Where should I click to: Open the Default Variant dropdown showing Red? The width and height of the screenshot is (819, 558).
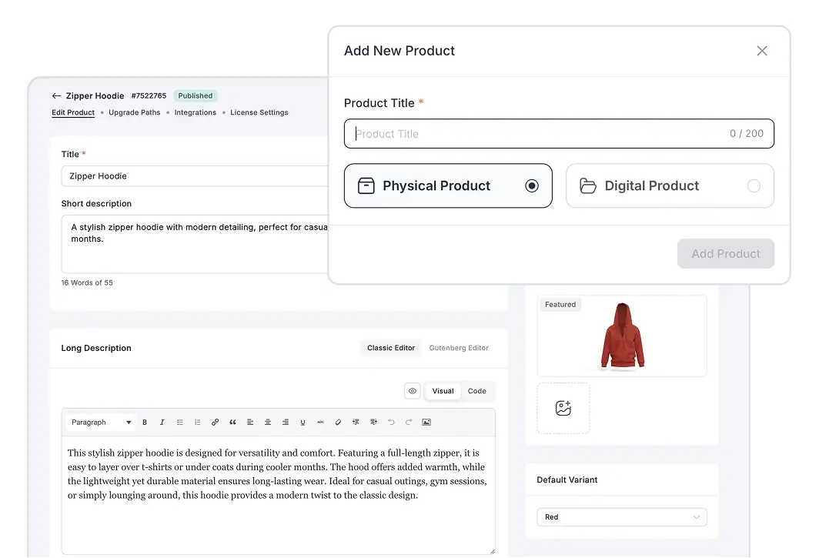(x=621, y=516)
